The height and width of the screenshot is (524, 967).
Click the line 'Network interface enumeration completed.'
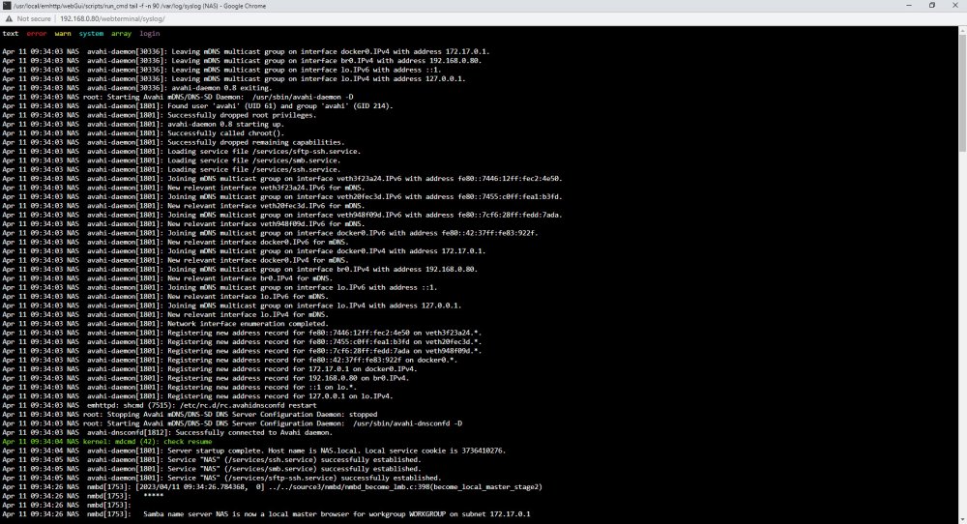click(165, 324)
